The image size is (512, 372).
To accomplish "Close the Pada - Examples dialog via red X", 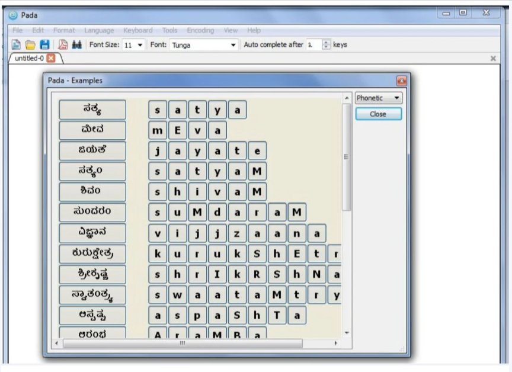I will (x=401, y=81).
